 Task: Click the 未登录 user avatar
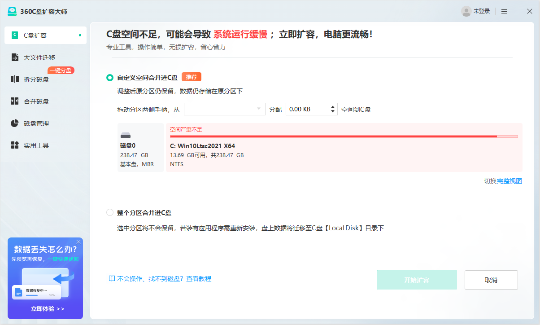(466, 11)
